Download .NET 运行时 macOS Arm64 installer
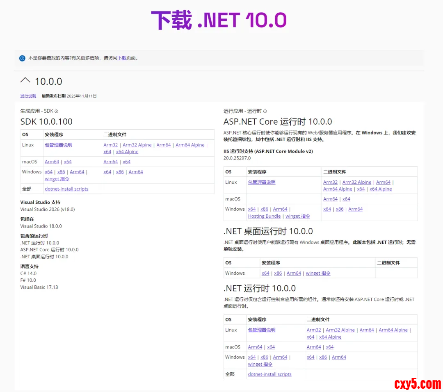443x392 pixels. pos(255,347)
